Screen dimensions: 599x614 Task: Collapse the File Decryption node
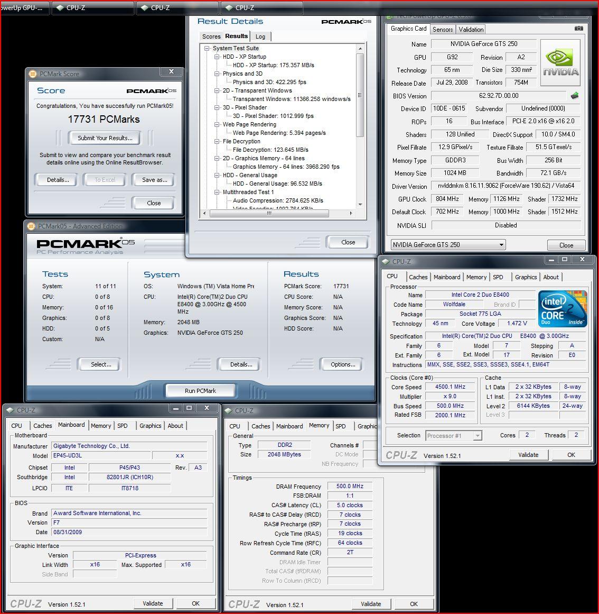coord(217,141)
